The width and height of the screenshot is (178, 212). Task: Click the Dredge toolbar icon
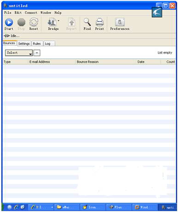(x=52, y=22)
